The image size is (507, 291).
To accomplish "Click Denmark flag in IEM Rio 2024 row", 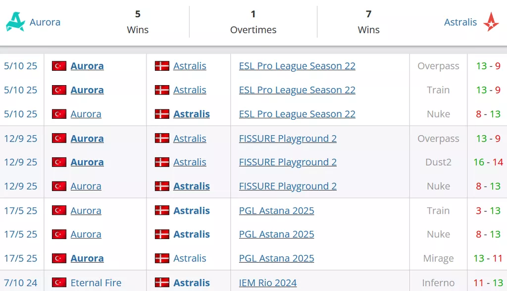I will (x=162, y=283).
